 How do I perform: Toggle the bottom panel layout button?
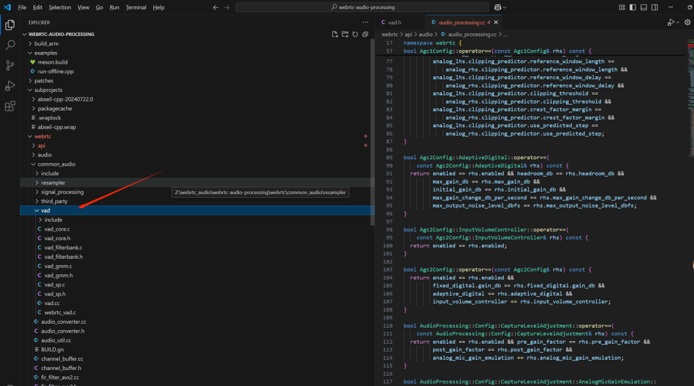click(645, 7)
